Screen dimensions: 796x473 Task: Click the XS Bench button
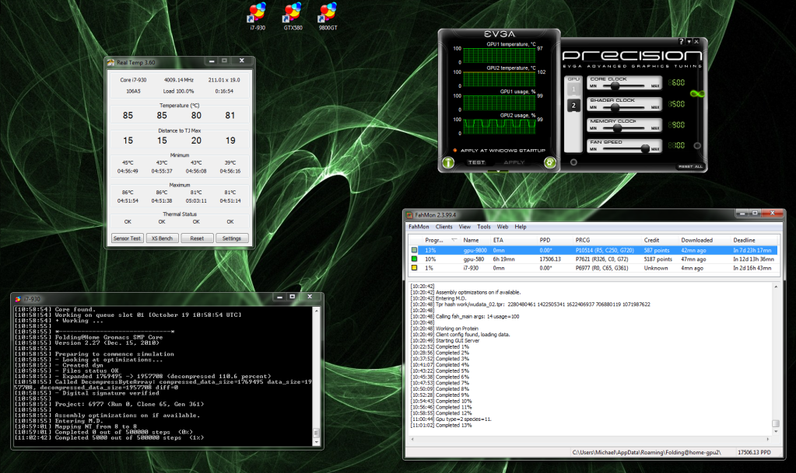(162, 238)
